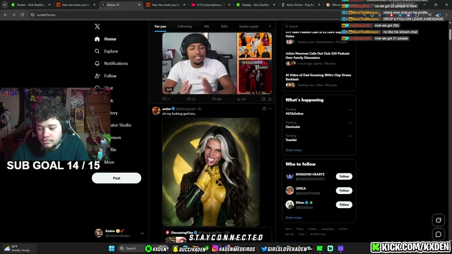The image size is (452, 254).
Task: Open the #GTAOnline trending topic
Action: (x=295, y=114)
